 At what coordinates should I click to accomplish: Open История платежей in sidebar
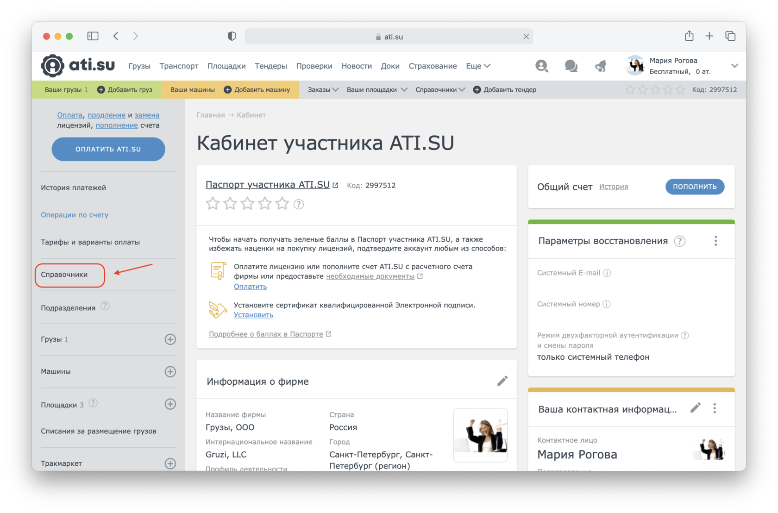pos(73,188)
